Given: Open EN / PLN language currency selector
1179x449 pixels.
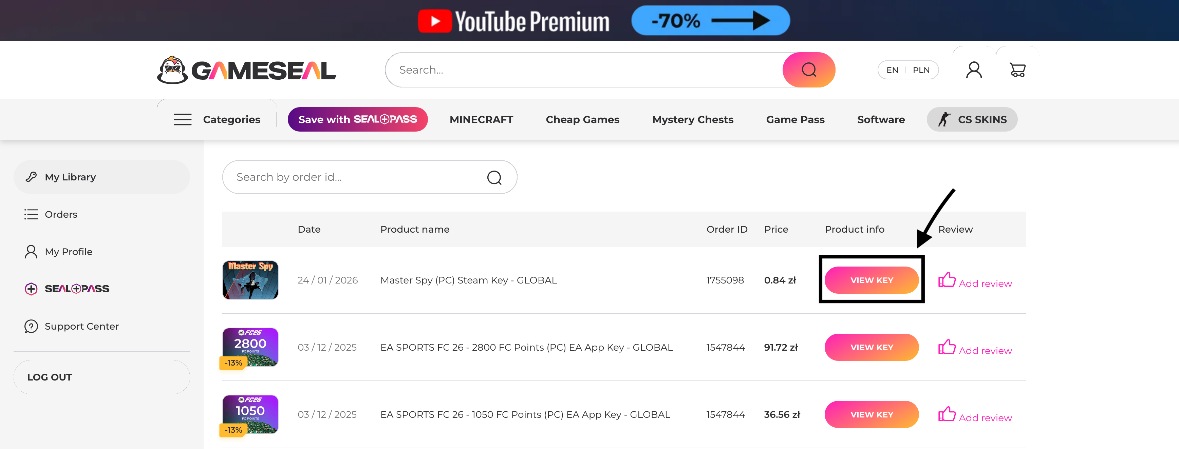Looking at the screenshot, I should pos(907,71).
